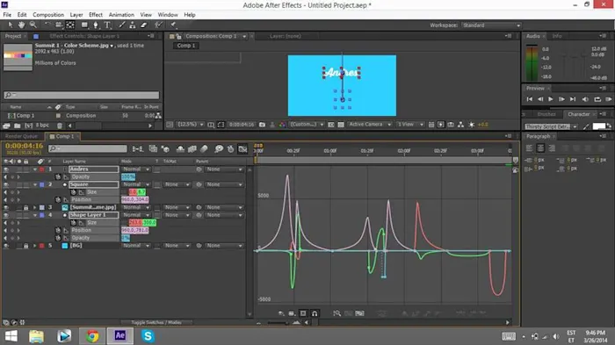Play the preview in Preview panel
This screenshot has height=345, width=615.
point(550,99)
